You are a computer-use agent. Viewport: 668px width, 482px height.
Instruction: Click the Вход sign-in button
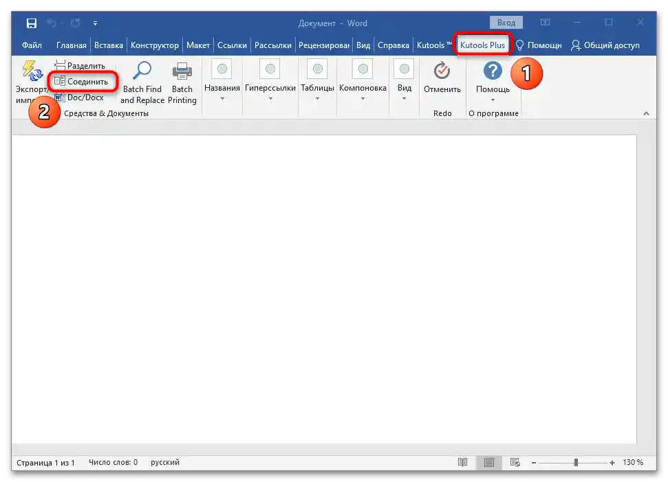506,23
